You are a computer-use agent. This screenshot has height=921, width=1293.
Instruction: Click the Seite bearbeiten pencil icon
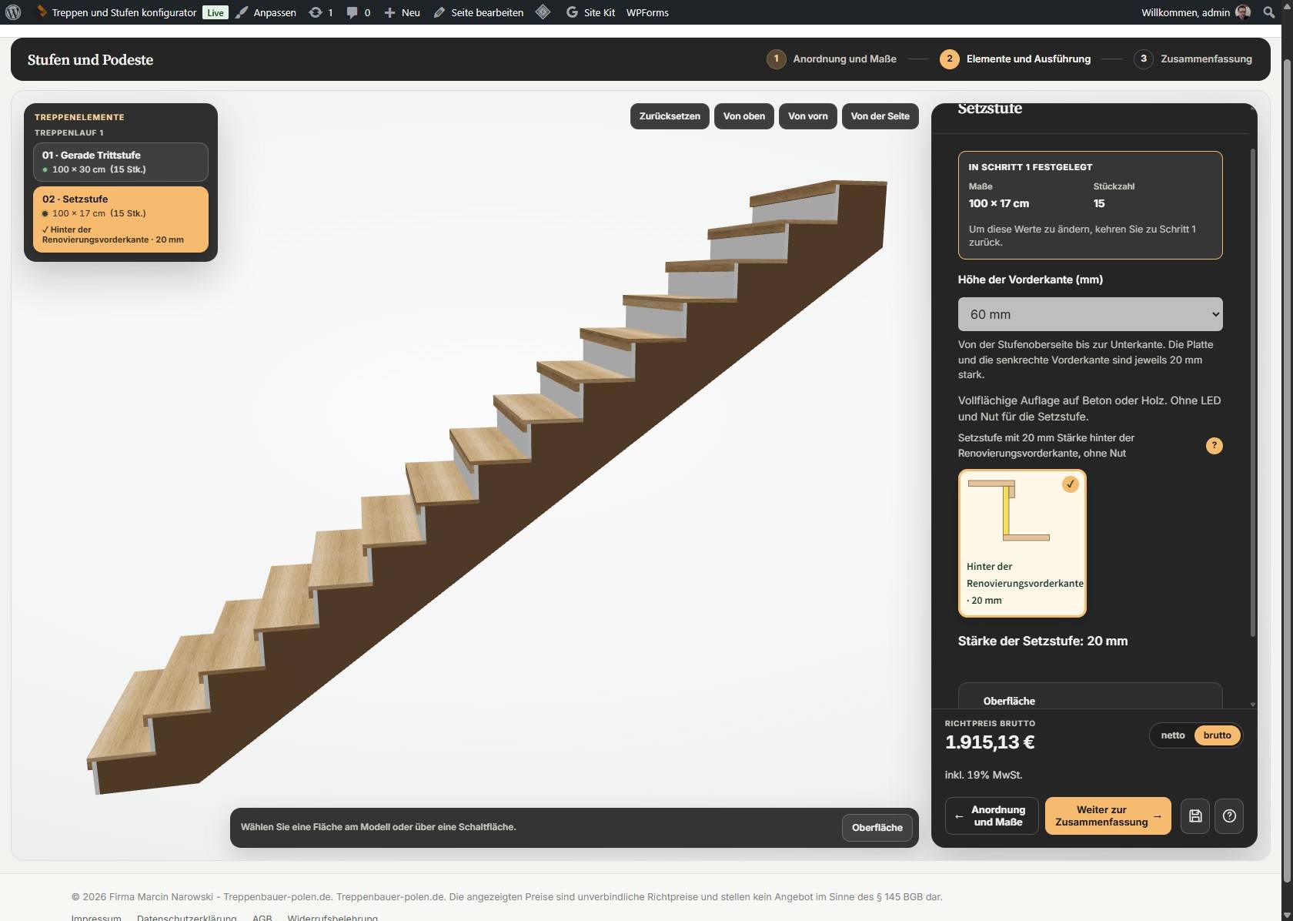pyautogui.click(x=439, y=12)
